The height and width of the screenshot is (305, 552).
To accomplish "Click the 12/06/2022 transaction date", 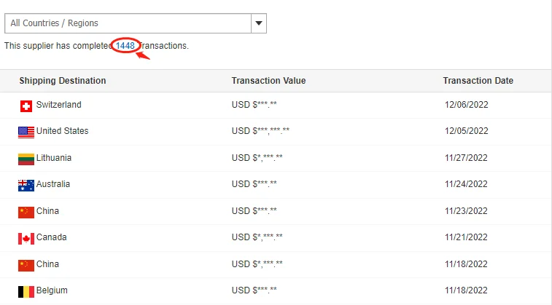I will (466, 105).
